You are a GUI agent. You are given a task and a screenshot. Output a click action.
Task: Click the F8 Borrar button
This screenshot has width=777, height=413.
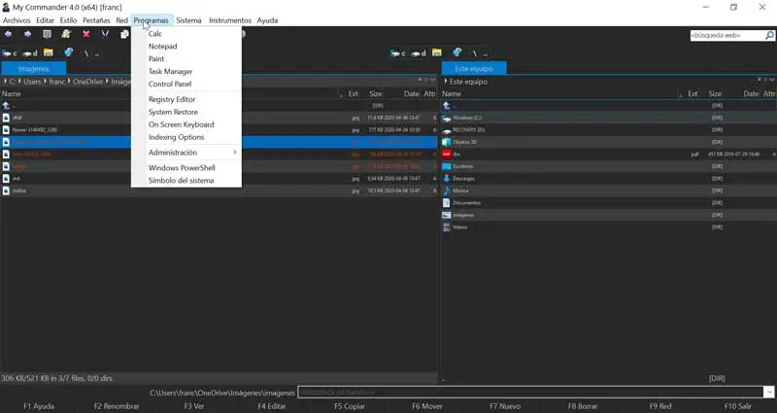click(583, 406)
